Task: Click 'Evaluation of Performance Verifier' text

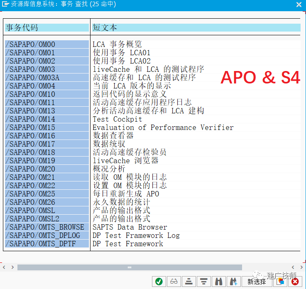Action: [163, 127]
